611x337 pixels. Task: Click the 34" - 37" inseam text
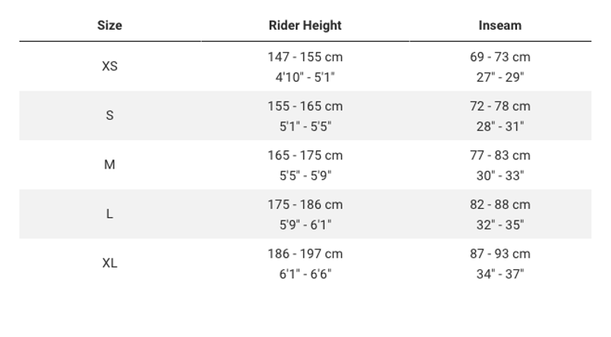[x=499, y=274]
